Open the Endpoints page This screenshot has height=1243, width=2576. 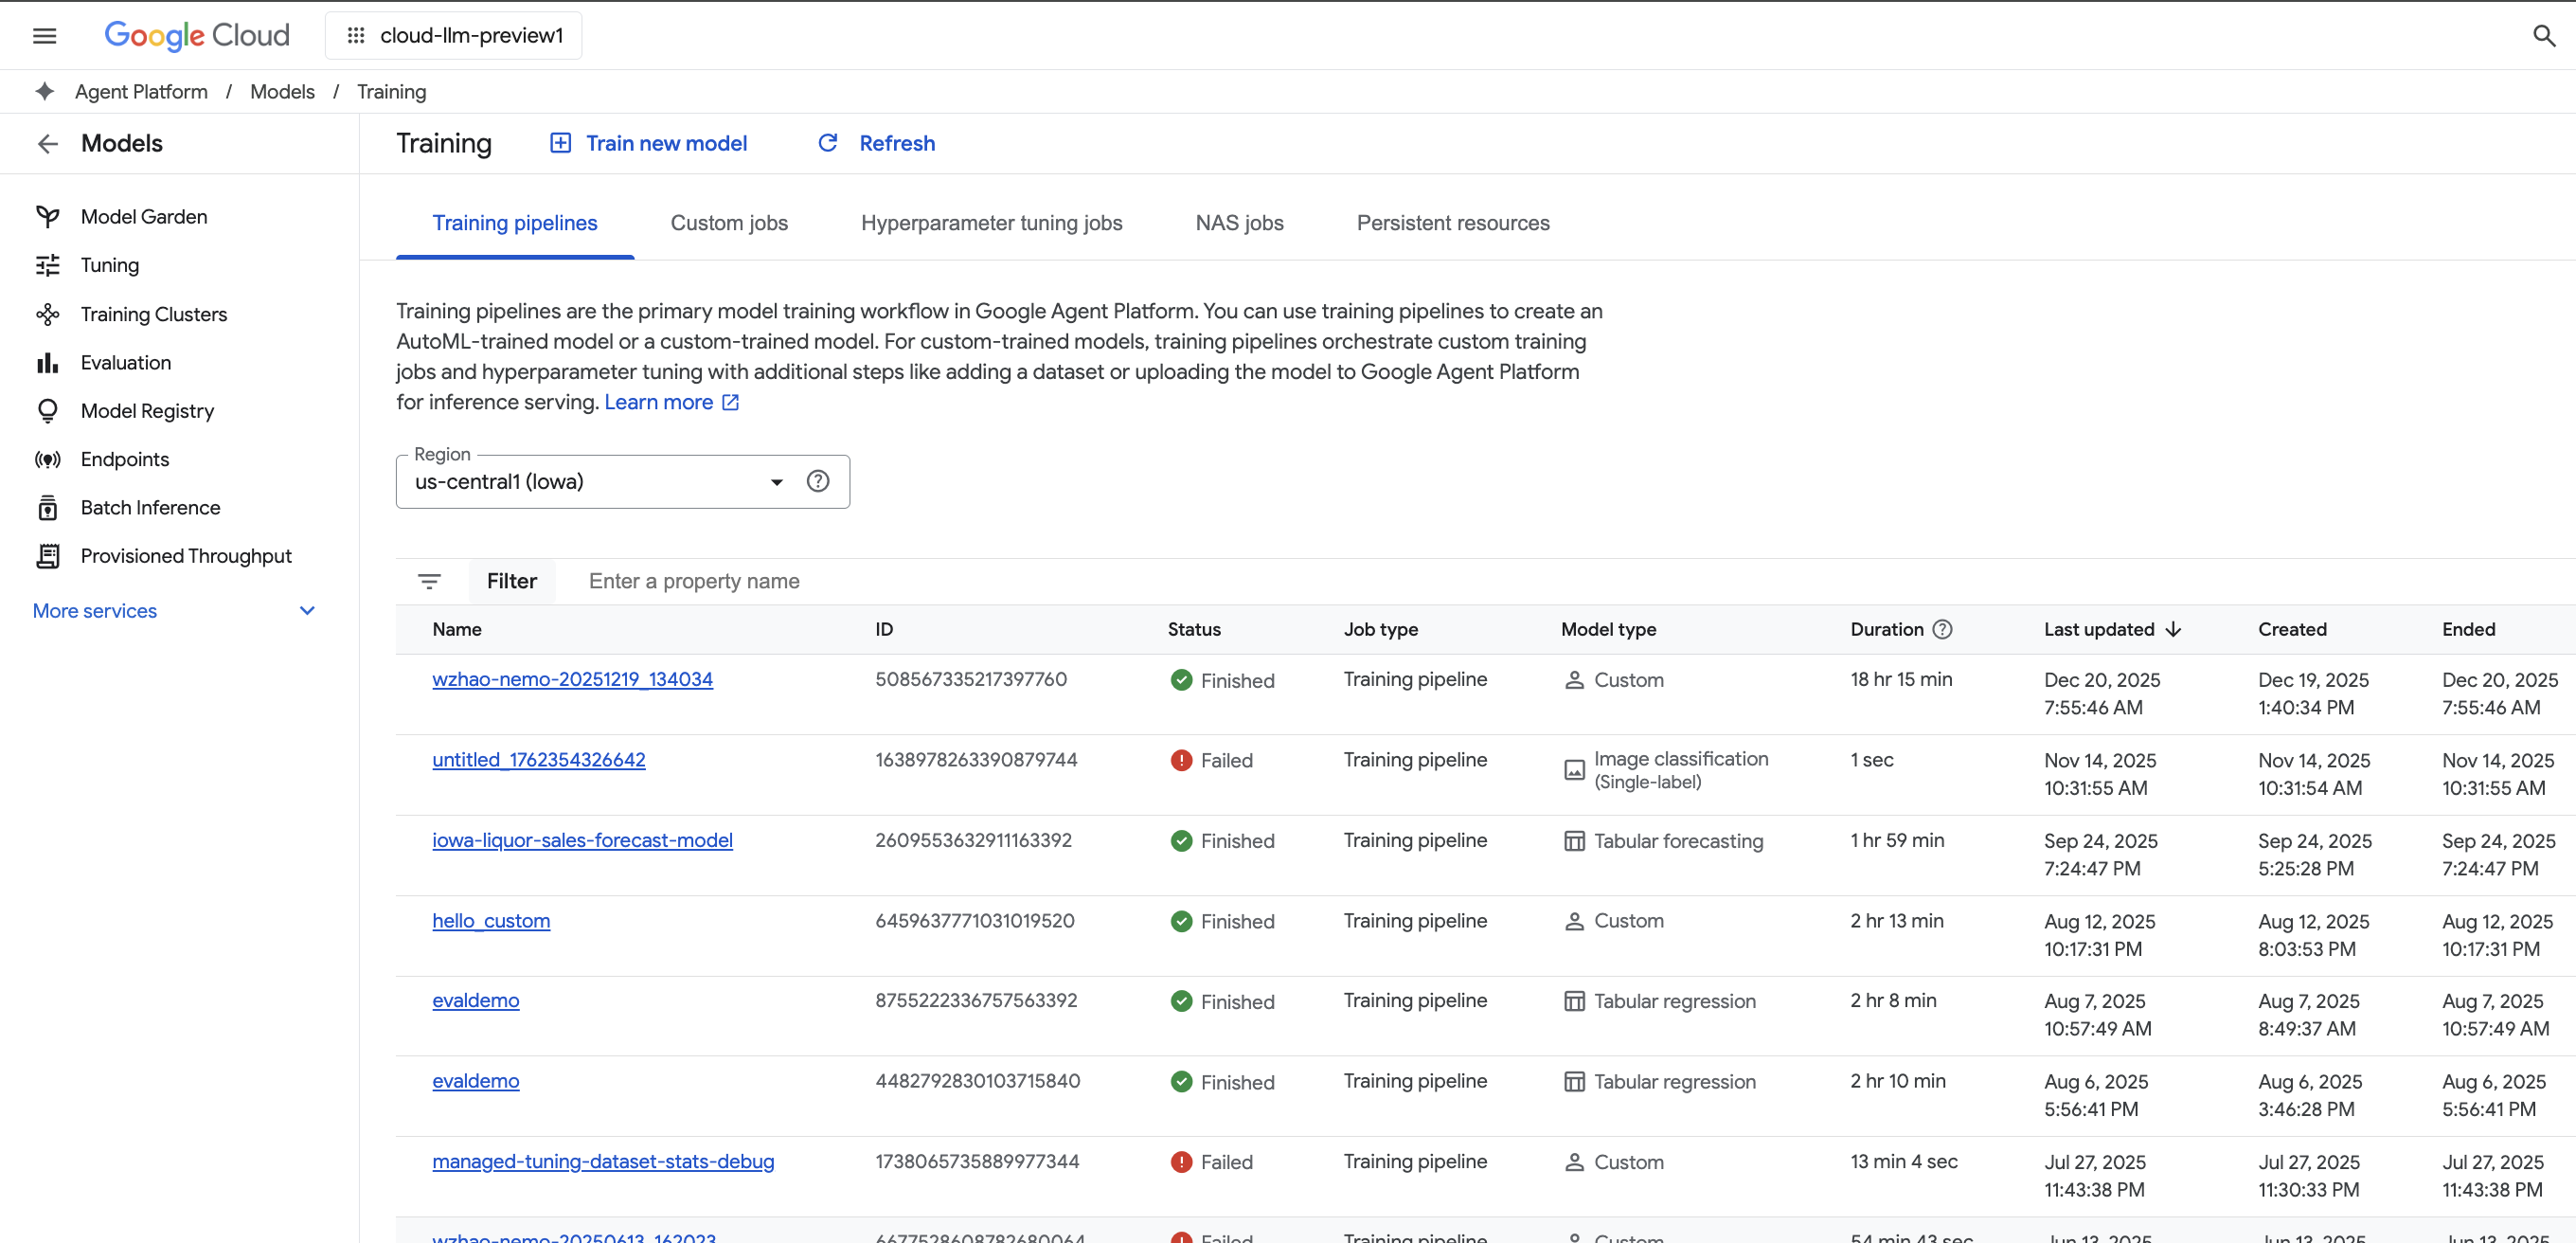tap(125, 459)
